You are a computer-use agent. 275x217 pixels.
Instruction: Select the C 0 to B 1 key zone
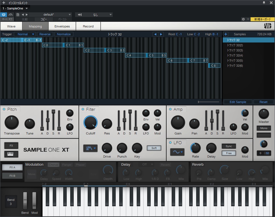63,45
